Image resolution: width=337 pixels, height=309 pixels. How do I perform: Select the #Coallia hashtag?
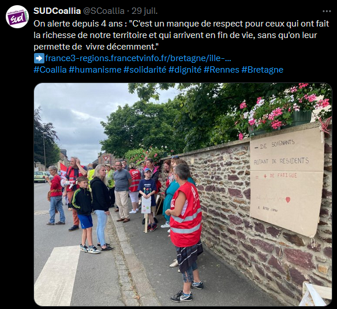tap(50, 70)
